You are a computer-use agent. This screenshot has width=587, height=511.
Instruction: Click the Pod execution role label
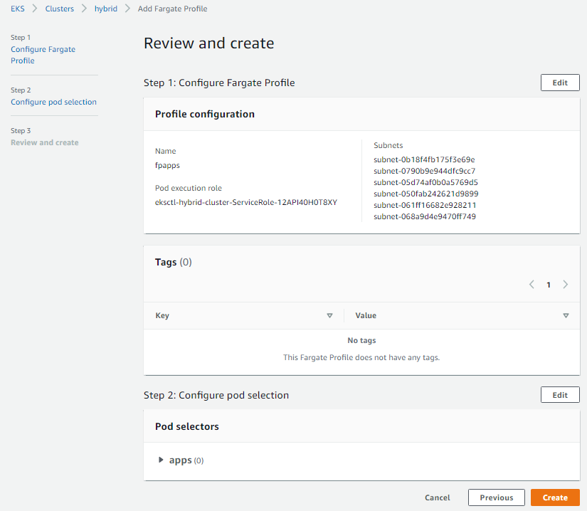[x=189, y=188]
